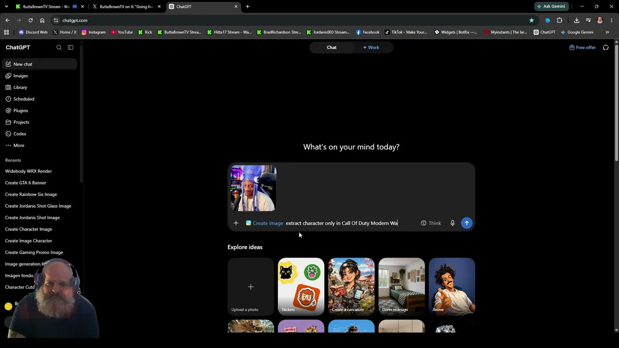Open the Chrome three-dot menu

tap(612, 20)
